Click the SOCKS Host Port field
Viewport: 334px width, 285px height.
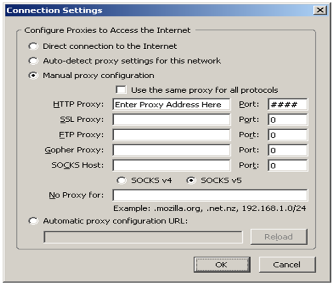(x=287, y=165)
